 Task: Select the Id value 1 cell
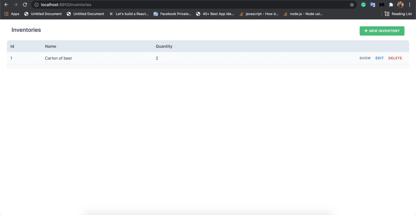point(11,58)
